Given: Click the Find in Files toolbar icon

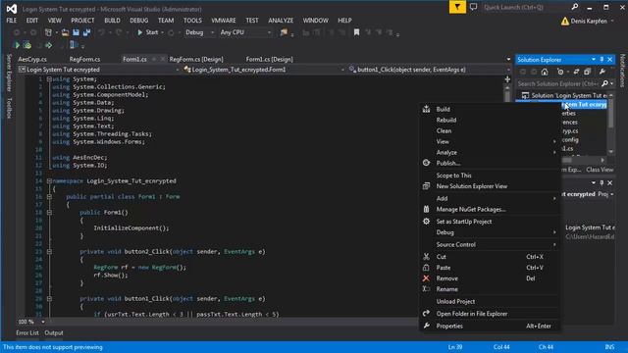Looking at the screenshot, I should (x=284, y=32).
